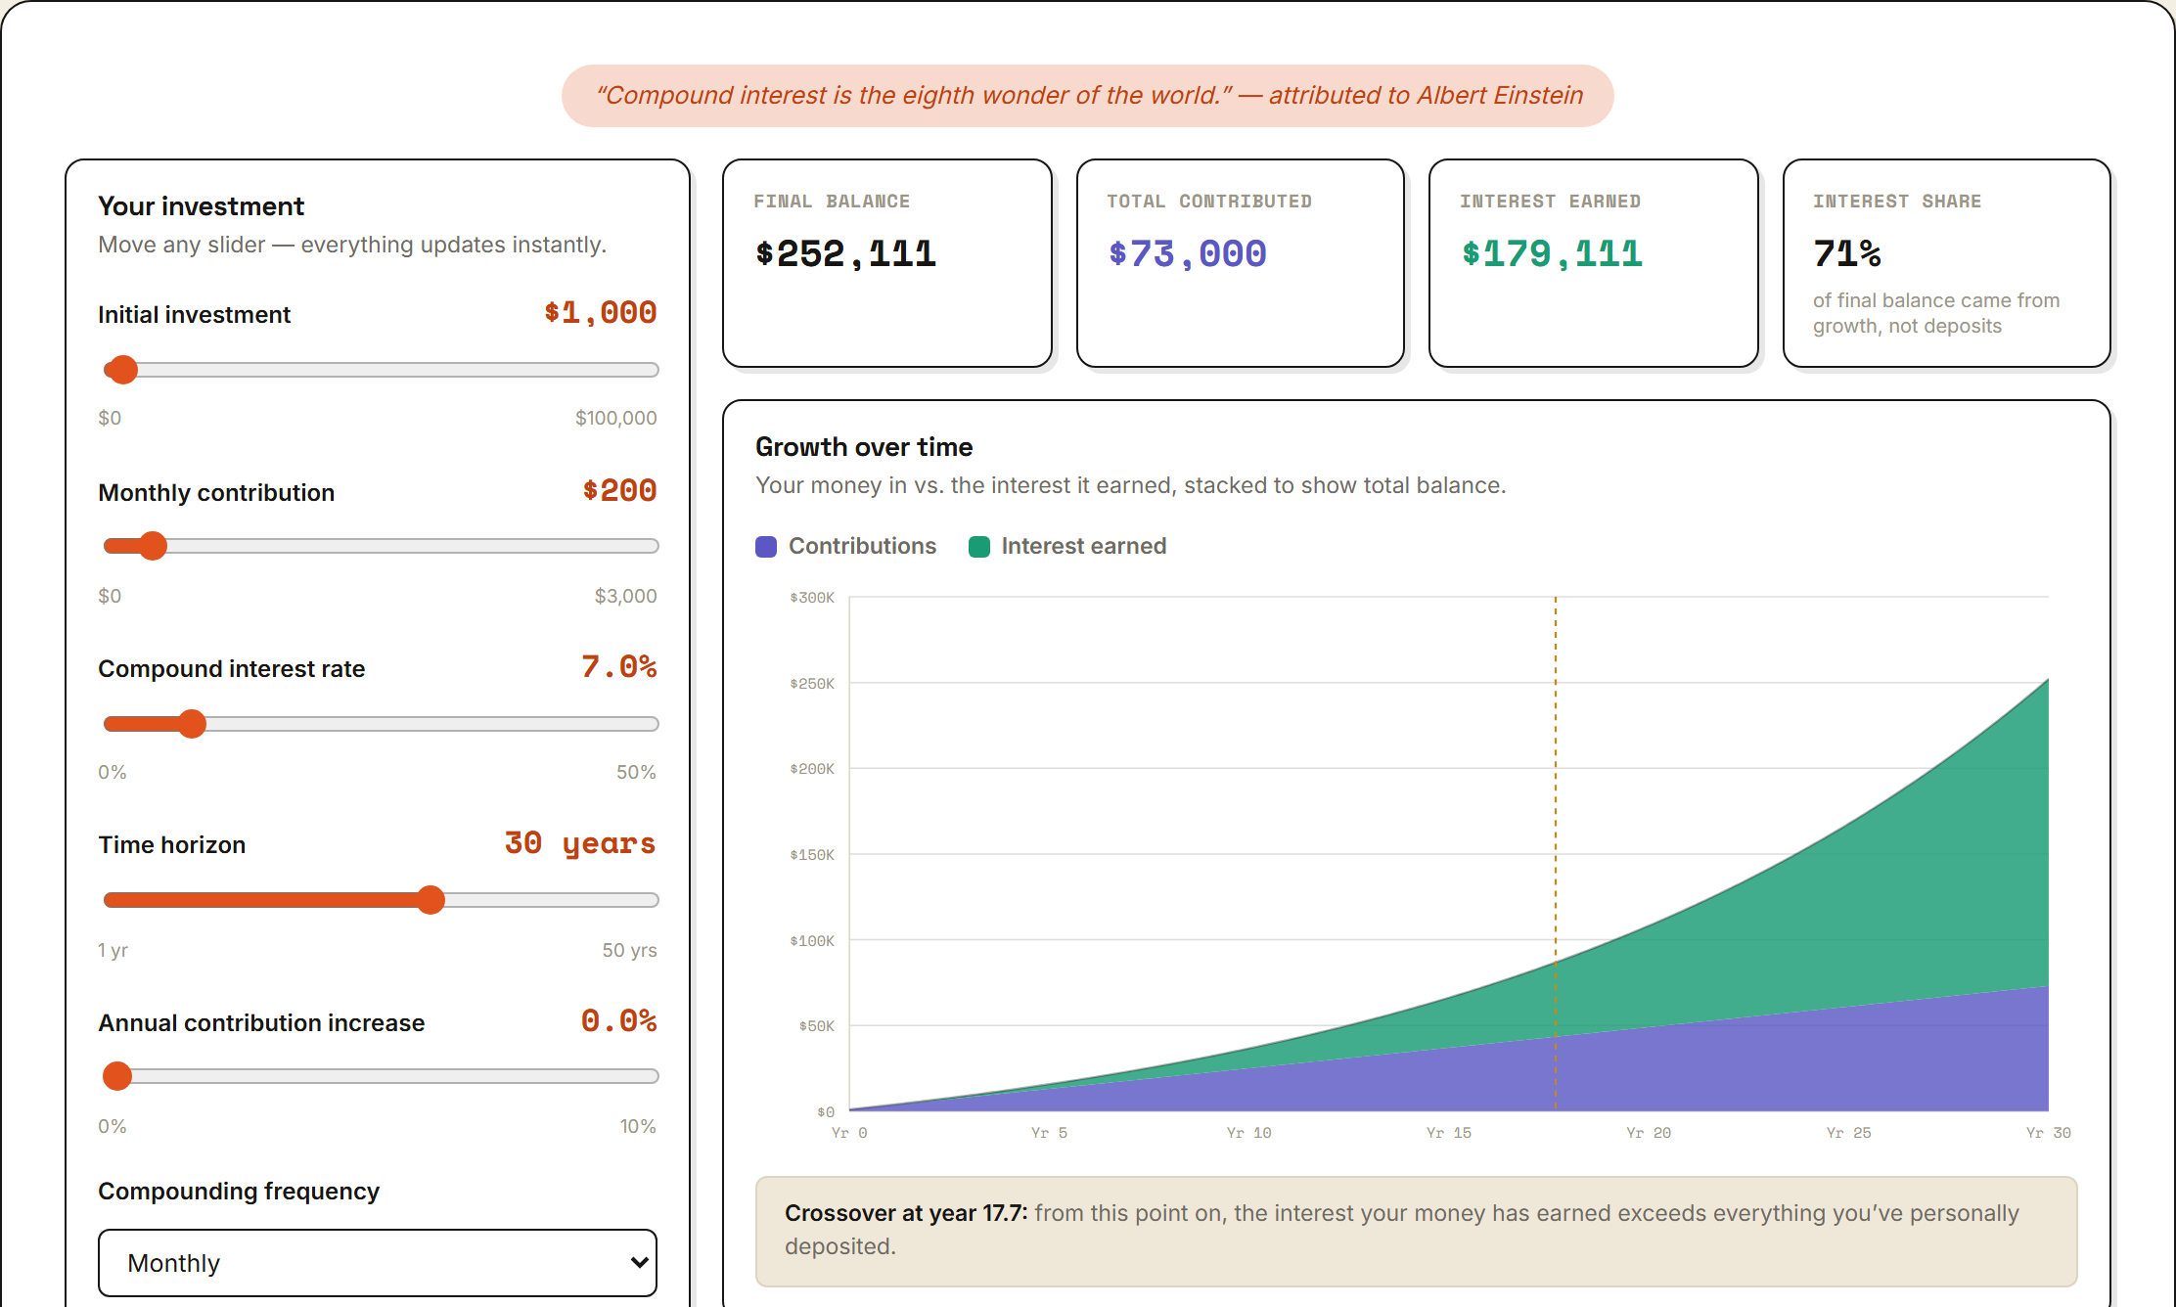The width and height of the screenshot is (2176, 1307).
Task: Click the Monthly contribution slider handle
Action: click(153, 546)
